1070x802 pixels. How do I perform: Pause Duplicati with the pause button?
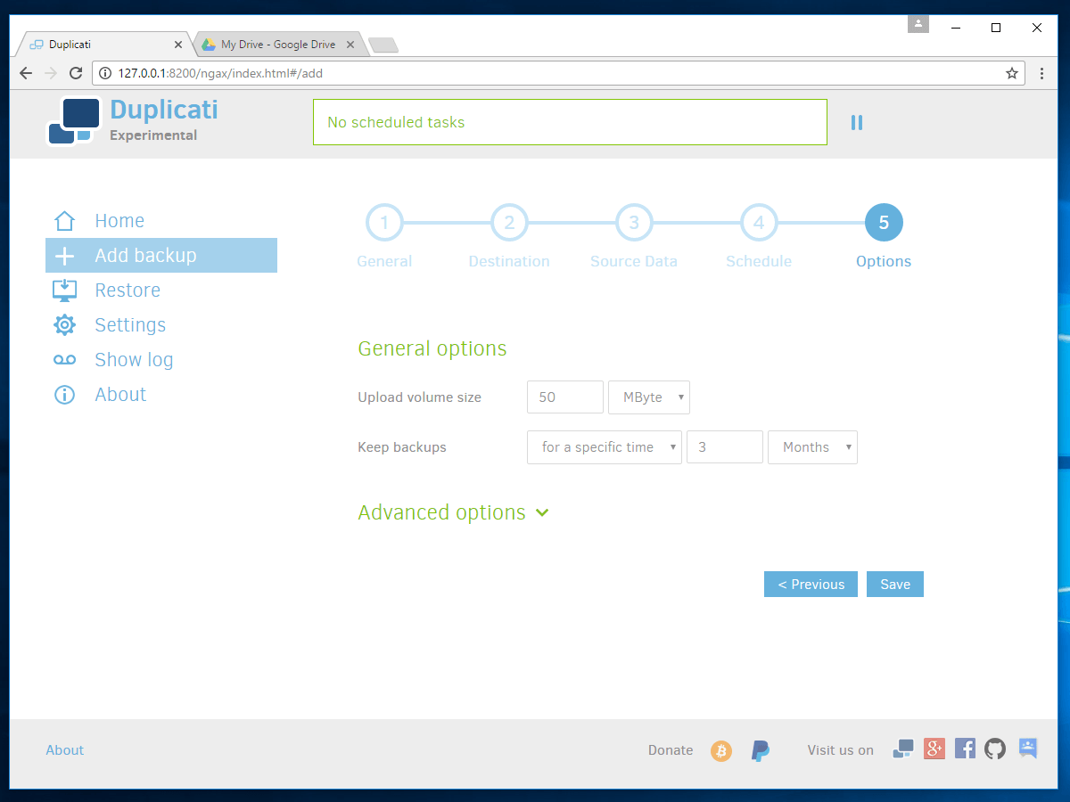pyautogui.click(x=856, y=123)
